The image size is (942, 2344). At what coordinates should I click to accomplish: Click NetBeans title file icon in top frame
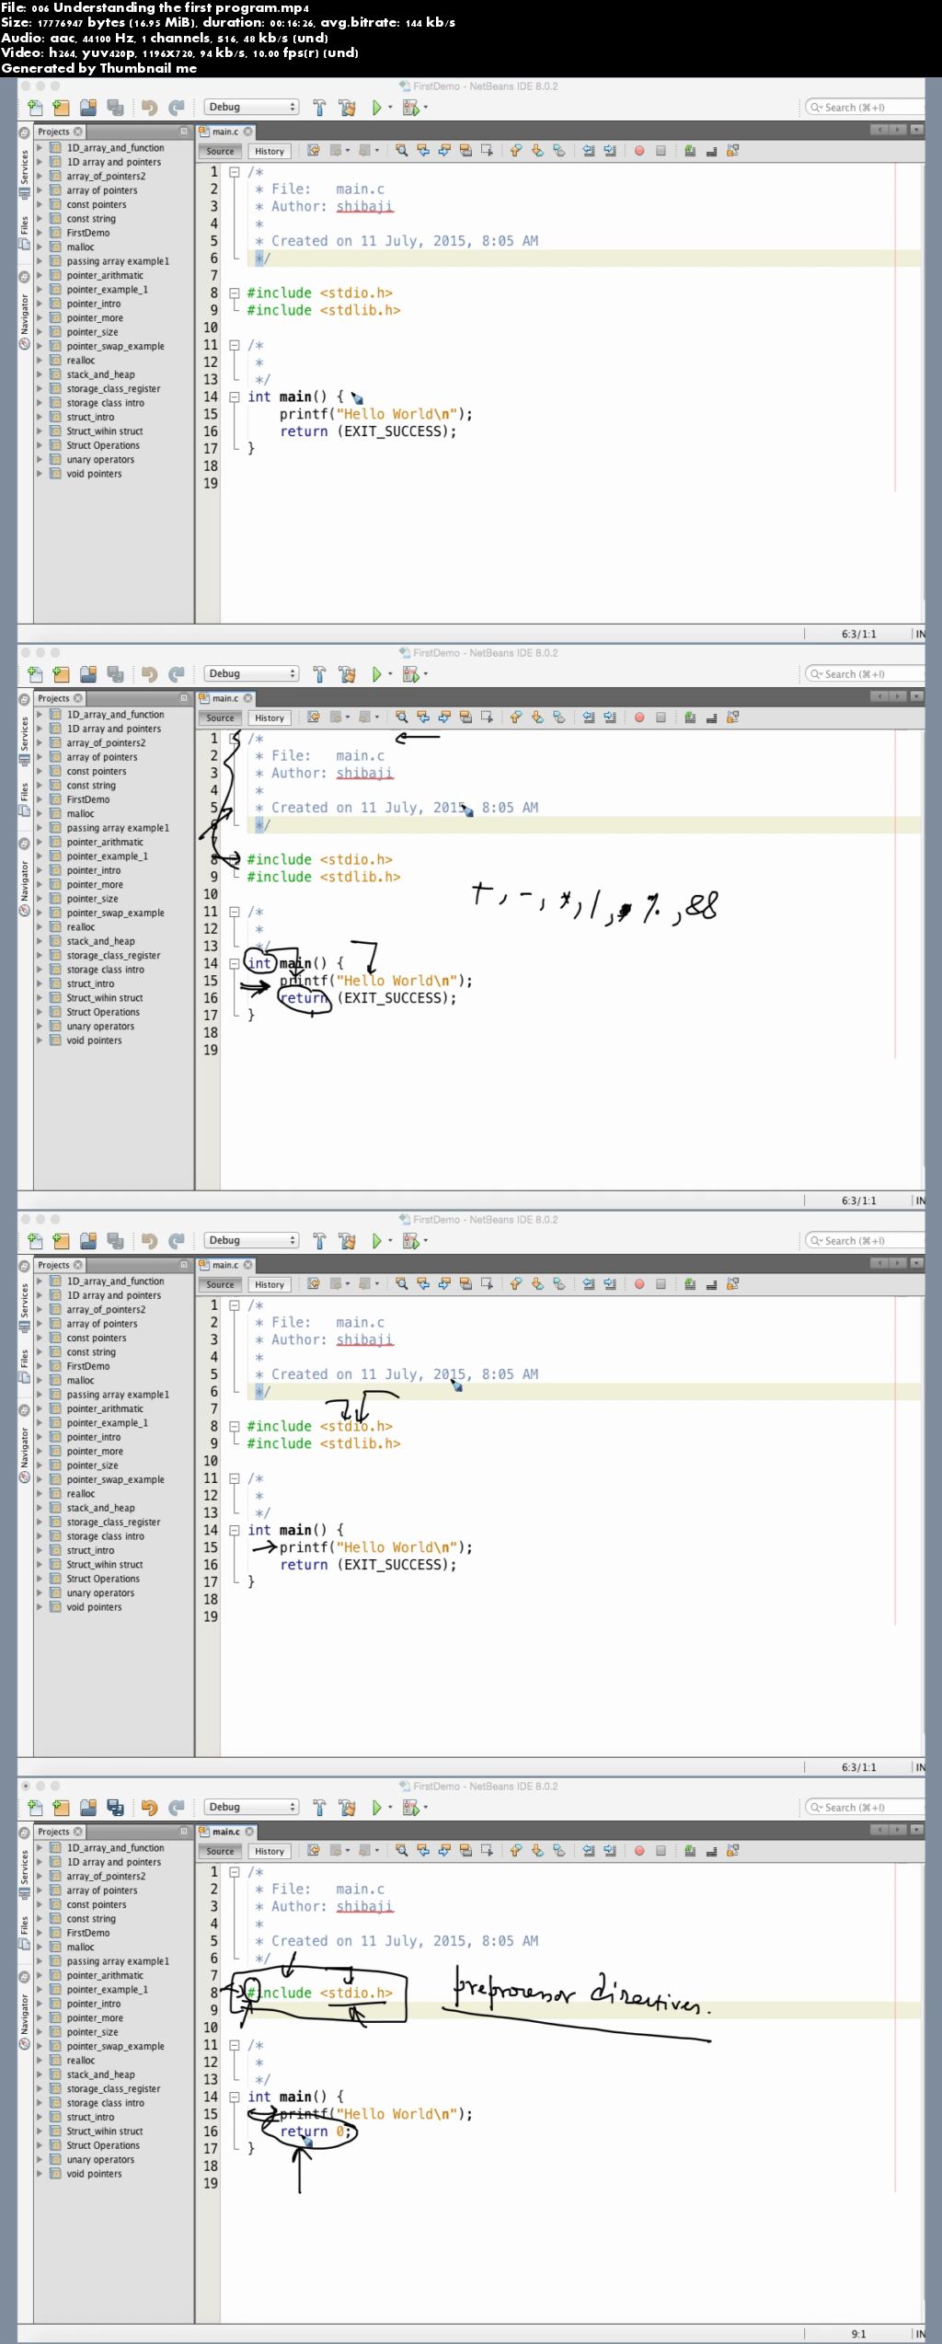[x=405, y=86]
